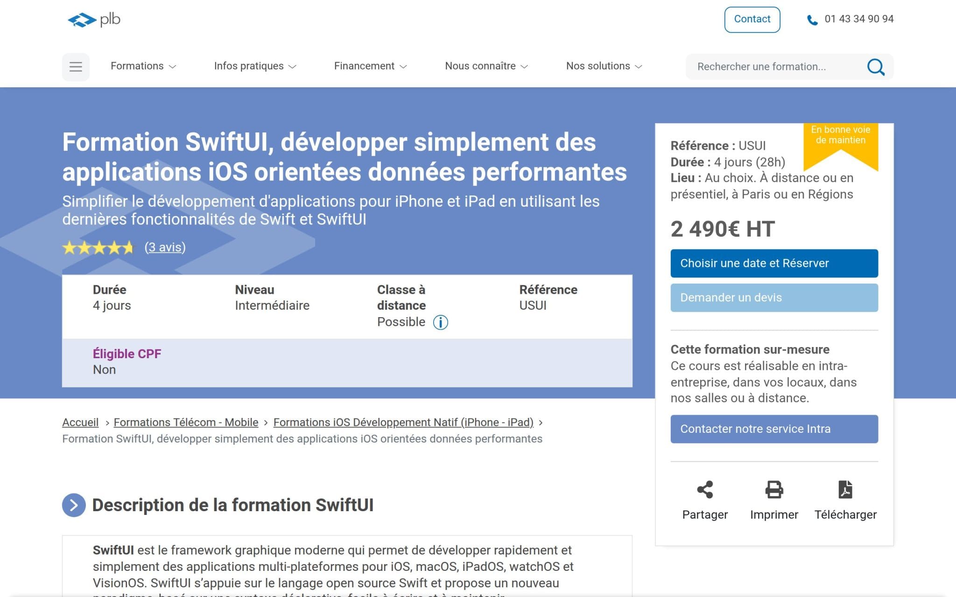This screenshot has height=597, width=956.
Task: Go to Accueil breadcrumb
Action: coord(80,422)
